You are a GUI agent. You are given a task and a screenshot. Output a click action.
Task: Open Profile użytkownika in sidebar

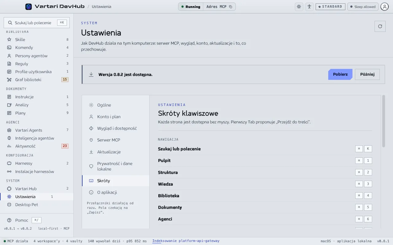coord(37,72)
